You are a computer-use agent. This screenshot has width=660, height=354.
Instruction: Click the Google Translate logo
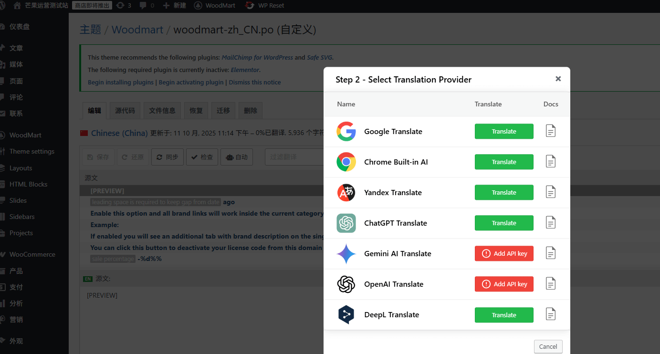(x=346, y=131)
